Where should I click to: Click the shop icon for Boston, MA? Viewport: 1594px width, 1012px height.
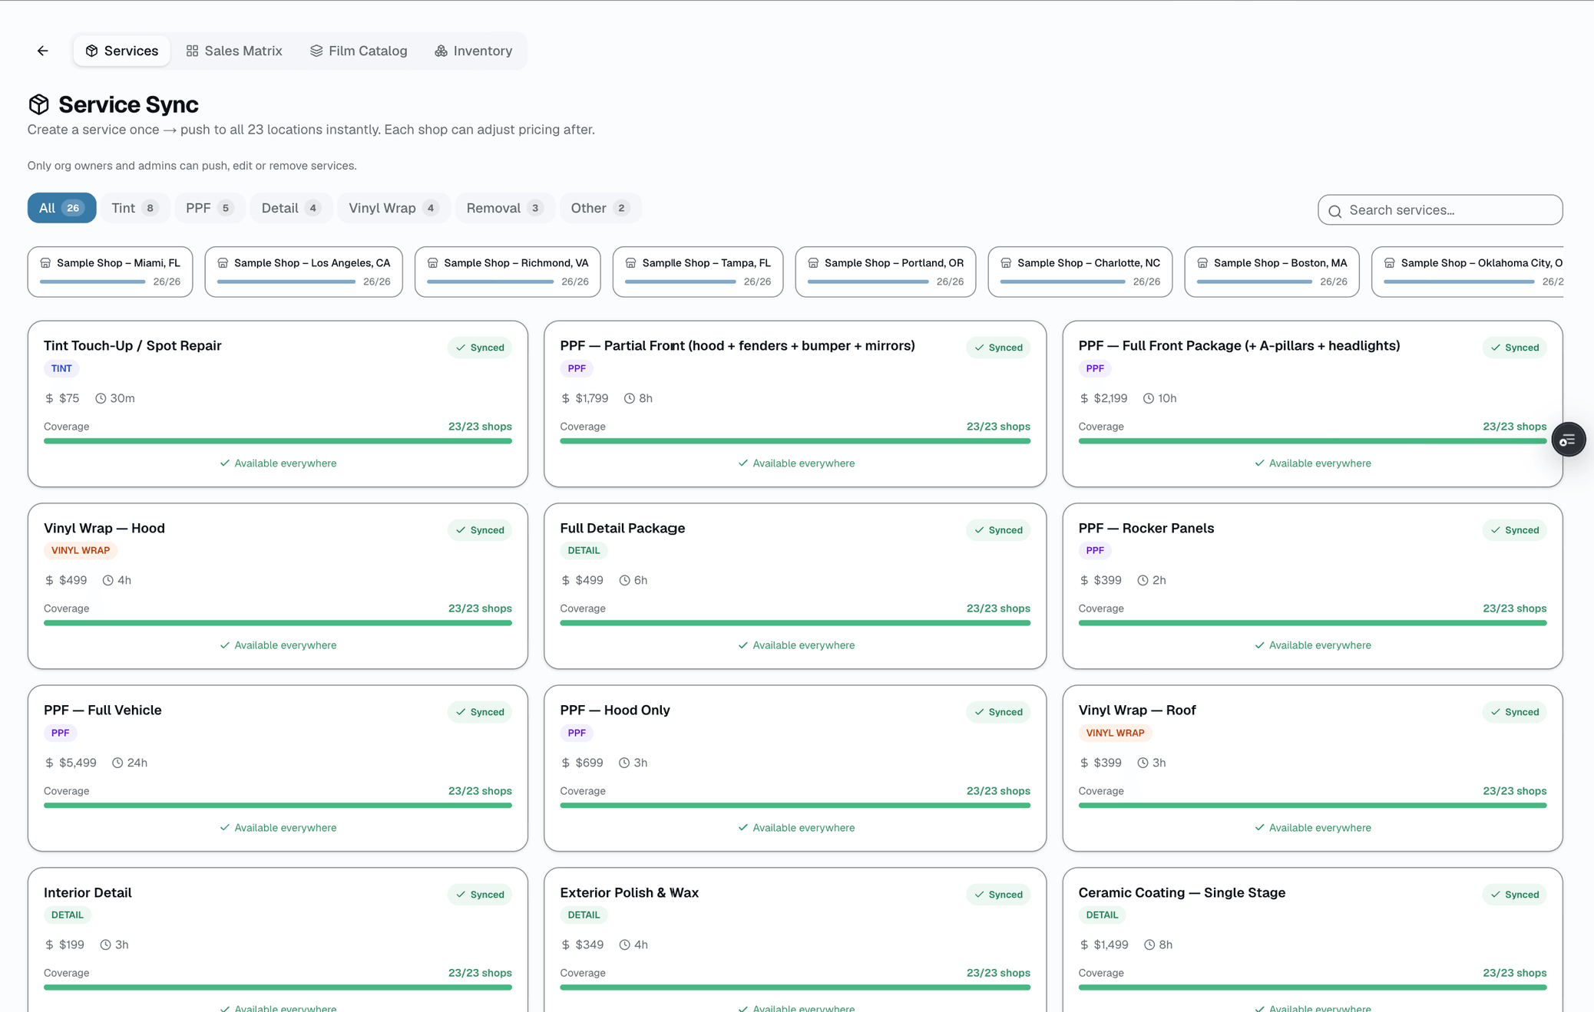click(x=1202, y=263)
